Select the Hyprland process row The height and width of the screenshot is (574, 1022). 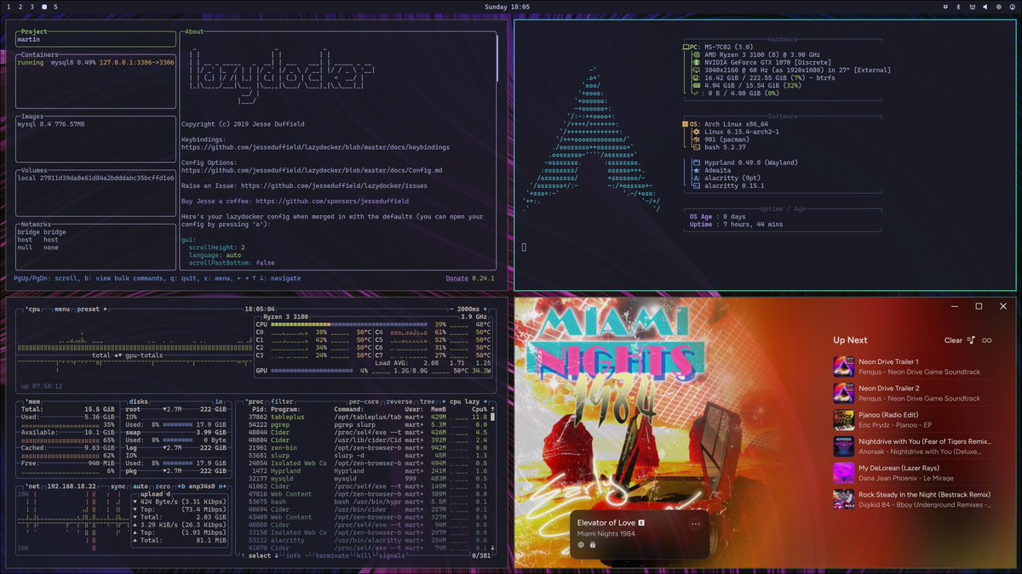[367, 471]
